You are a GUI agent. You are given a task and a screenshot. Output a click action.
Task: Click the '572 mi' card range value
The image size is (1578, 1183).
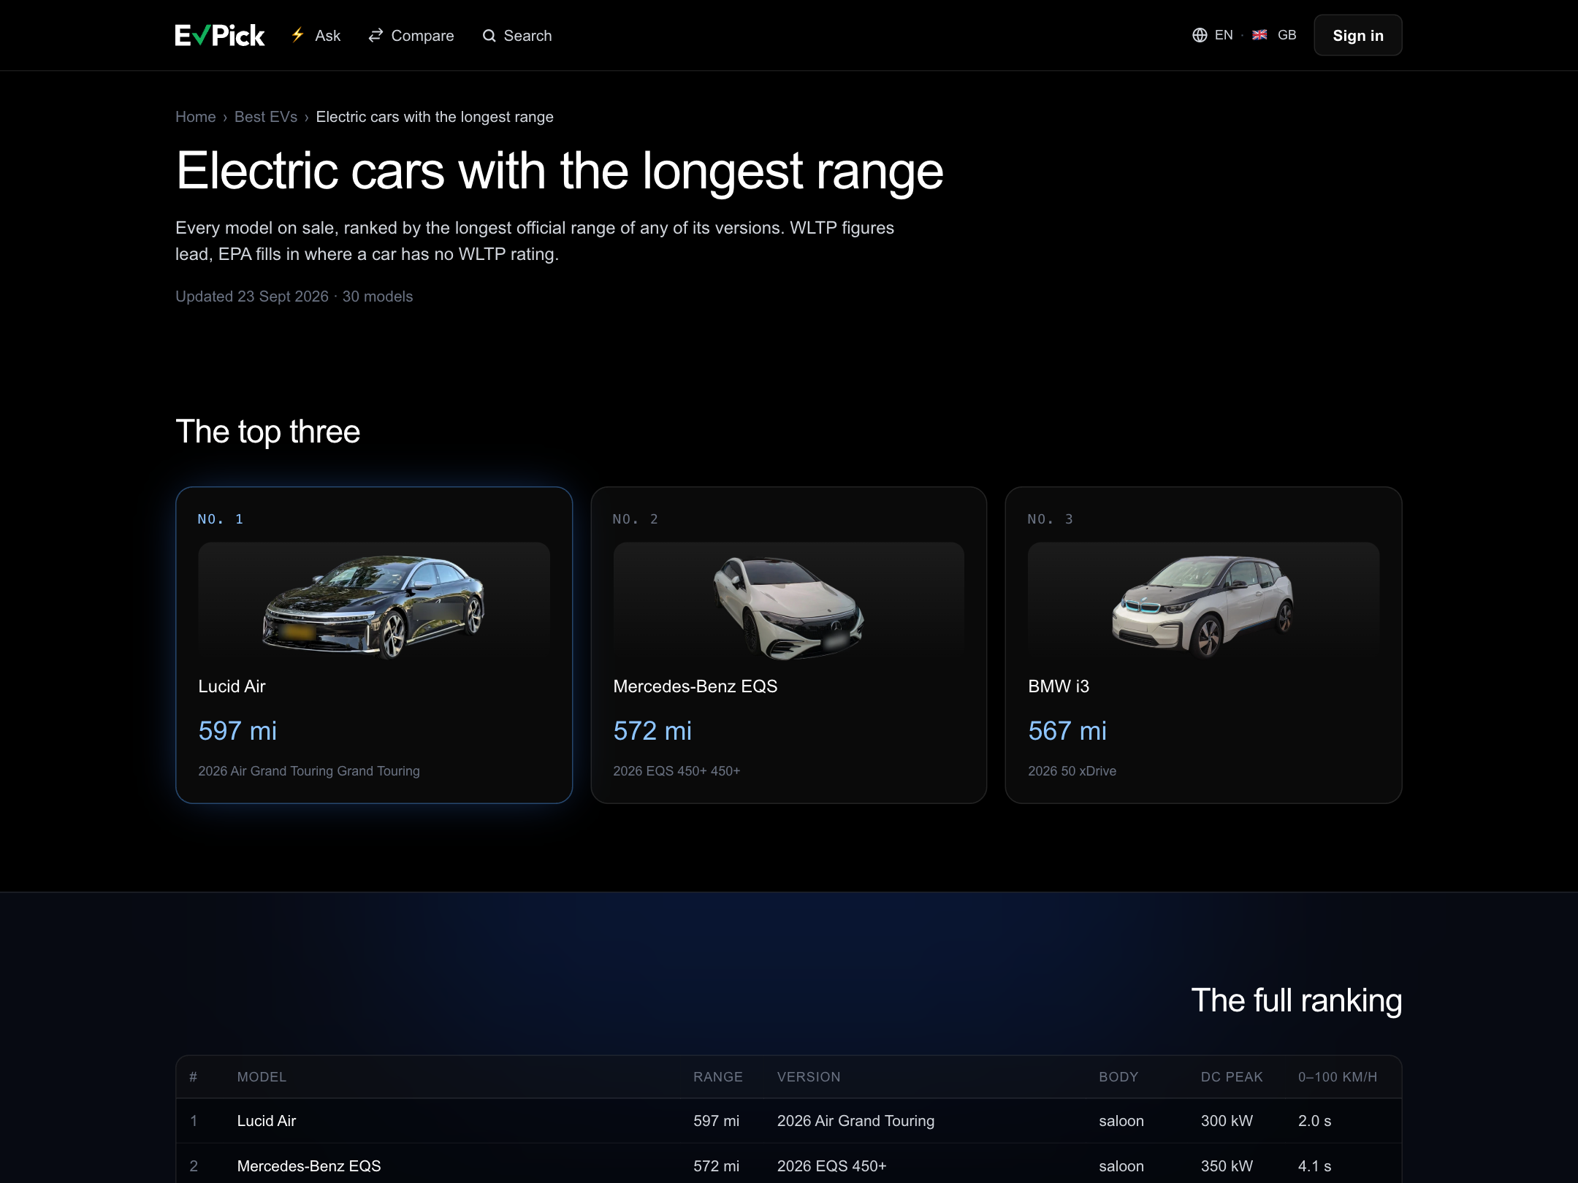(652, 731)
